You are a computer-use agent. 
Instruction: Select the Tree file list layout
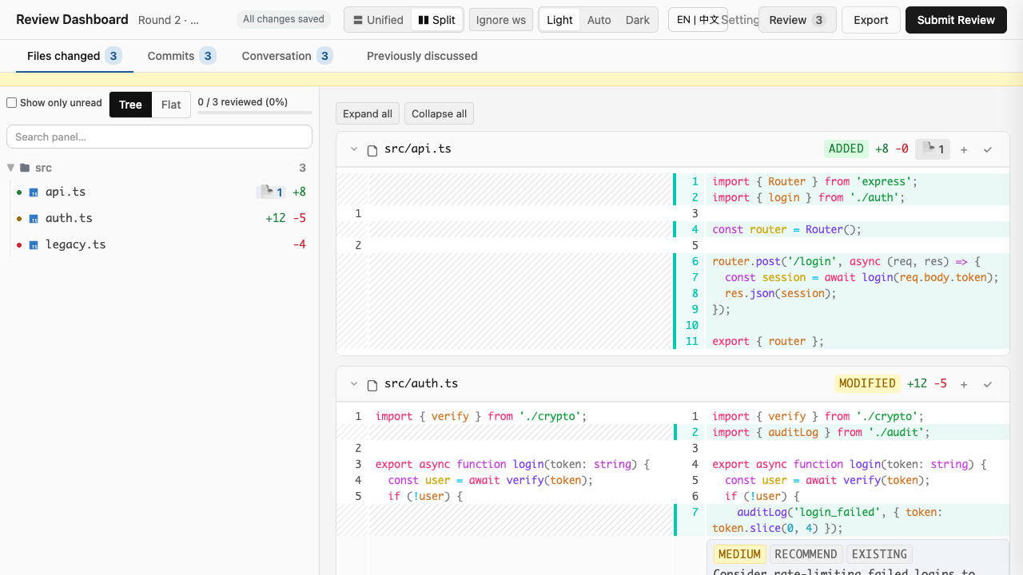[130, 105]
